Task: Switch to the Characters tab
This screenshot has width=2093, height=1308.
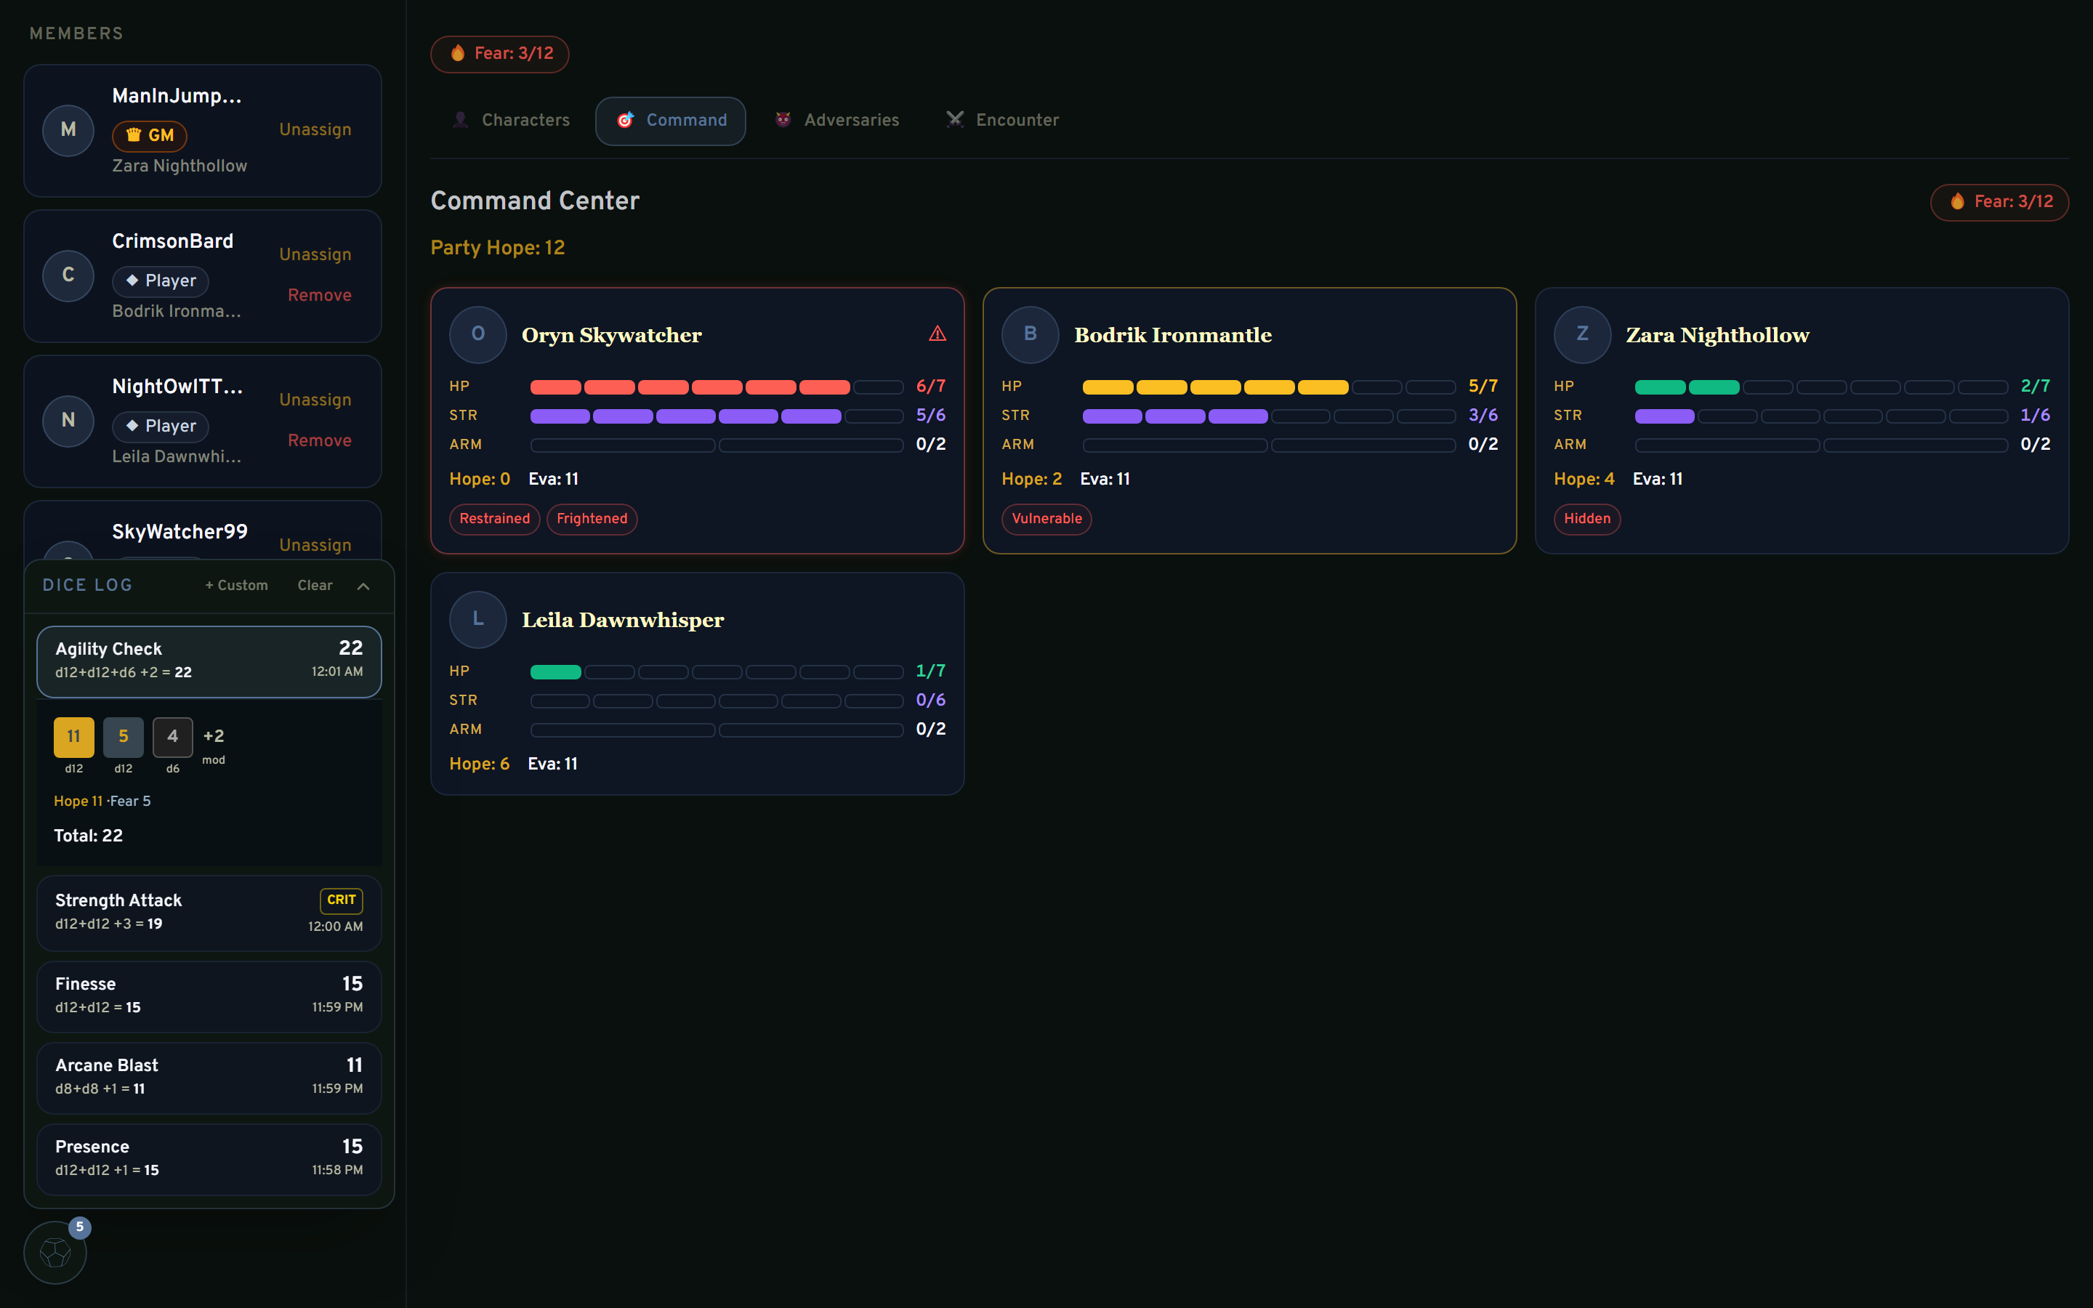Action: click(511, 119)
